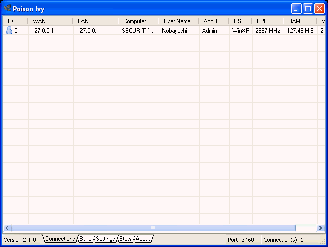Click the WAN column header

pos(50,21)
